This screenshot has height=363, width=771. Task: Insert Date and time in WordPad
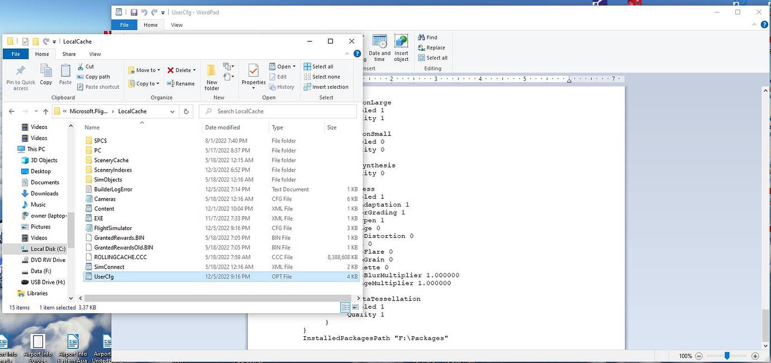[x=379, y=47]
